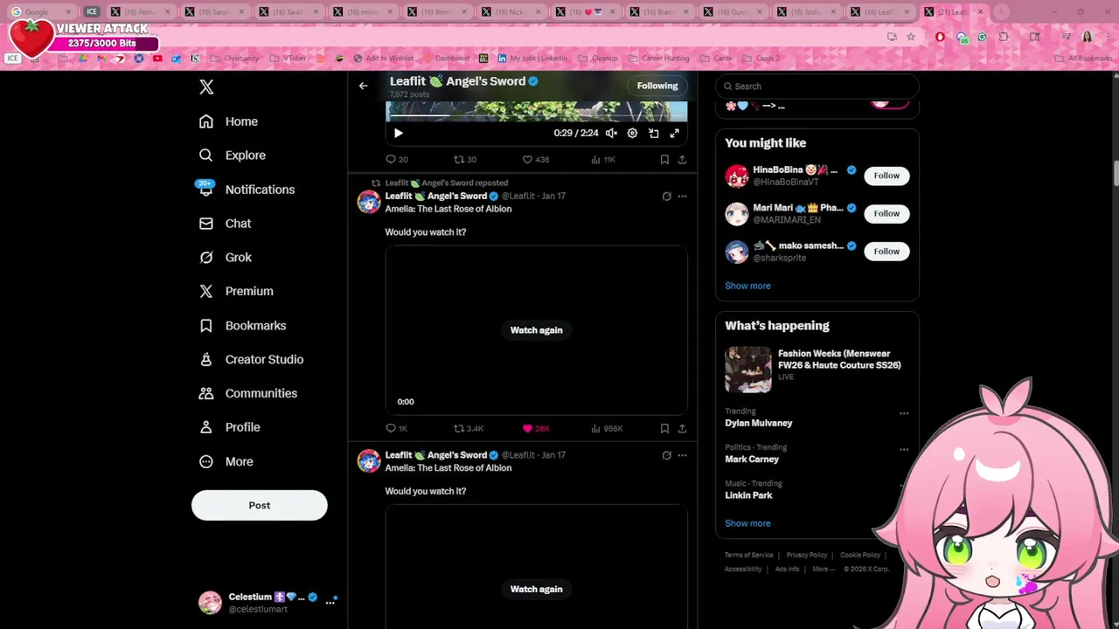
Task: Open the video settings gear
Action: [x=632, y=133]
